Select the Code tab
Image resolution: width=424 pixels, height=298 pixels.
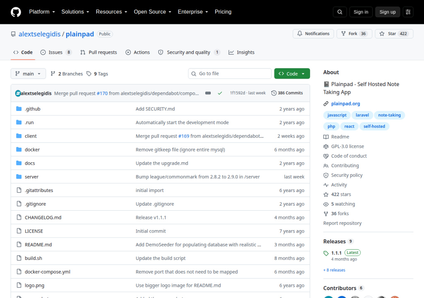(23, 53)
